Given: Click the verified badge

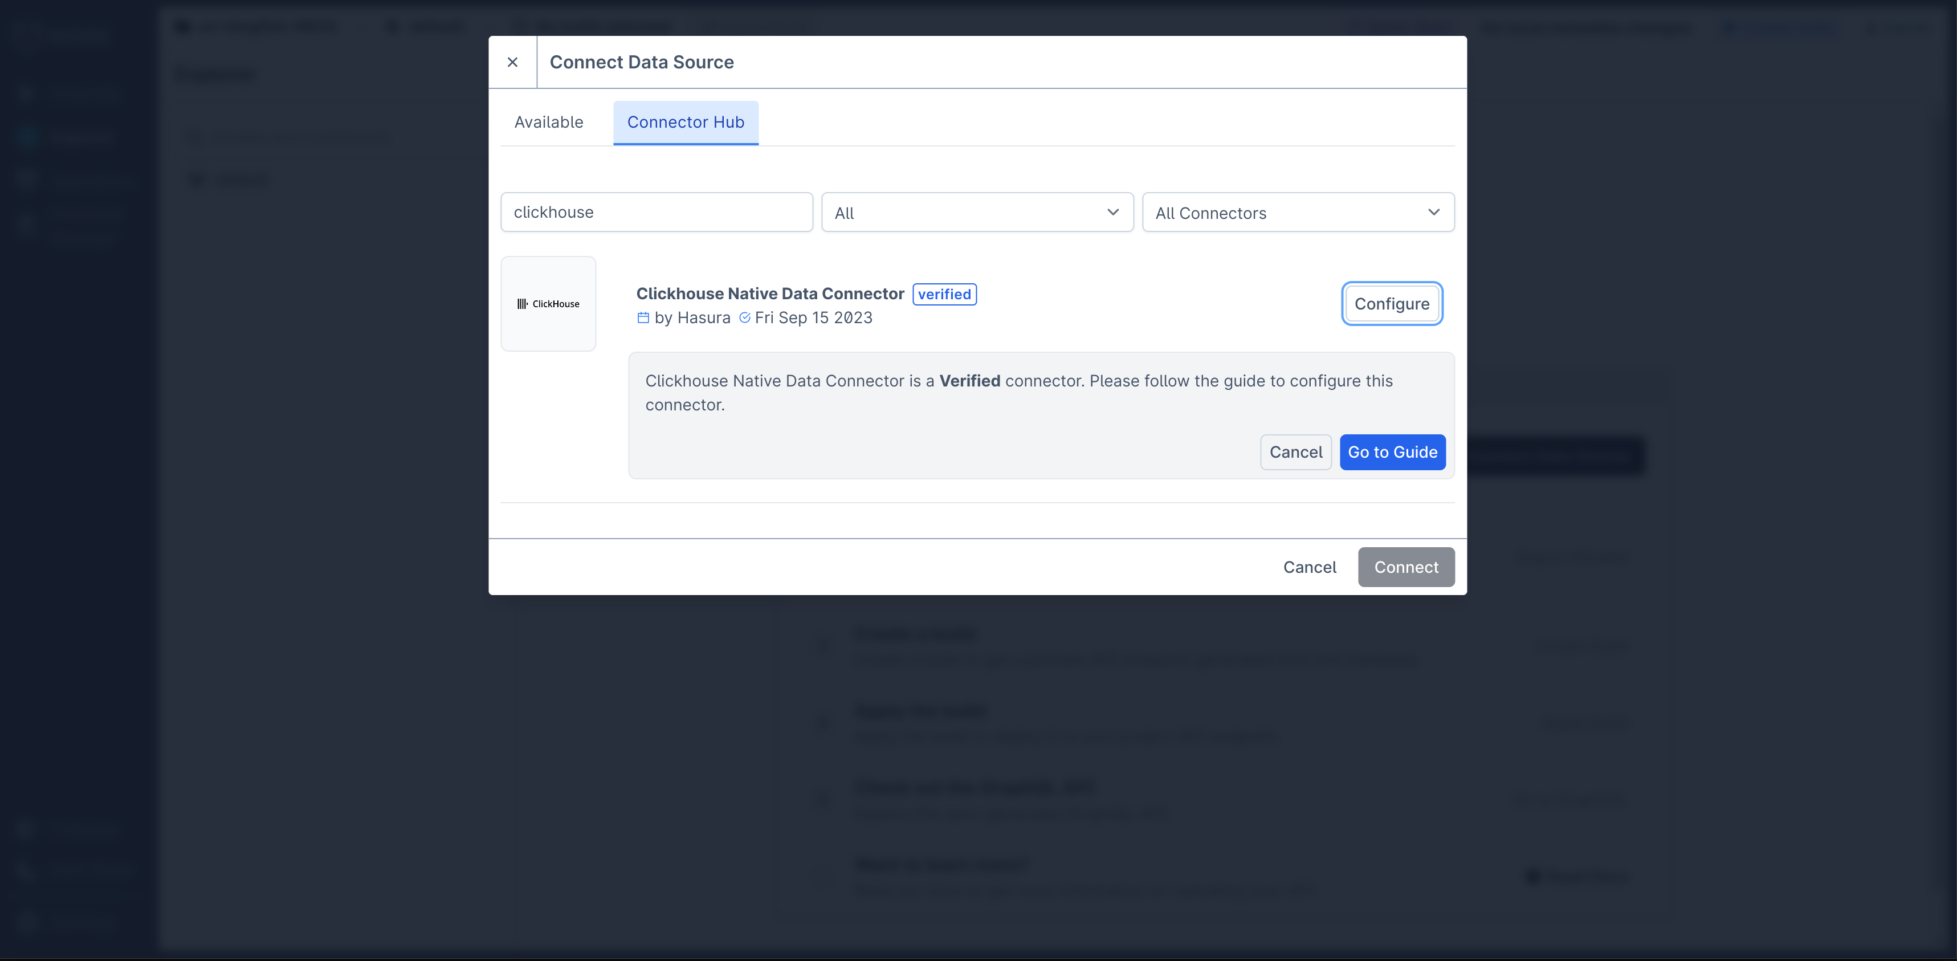Looking at the screenshot, I should 944,294.
